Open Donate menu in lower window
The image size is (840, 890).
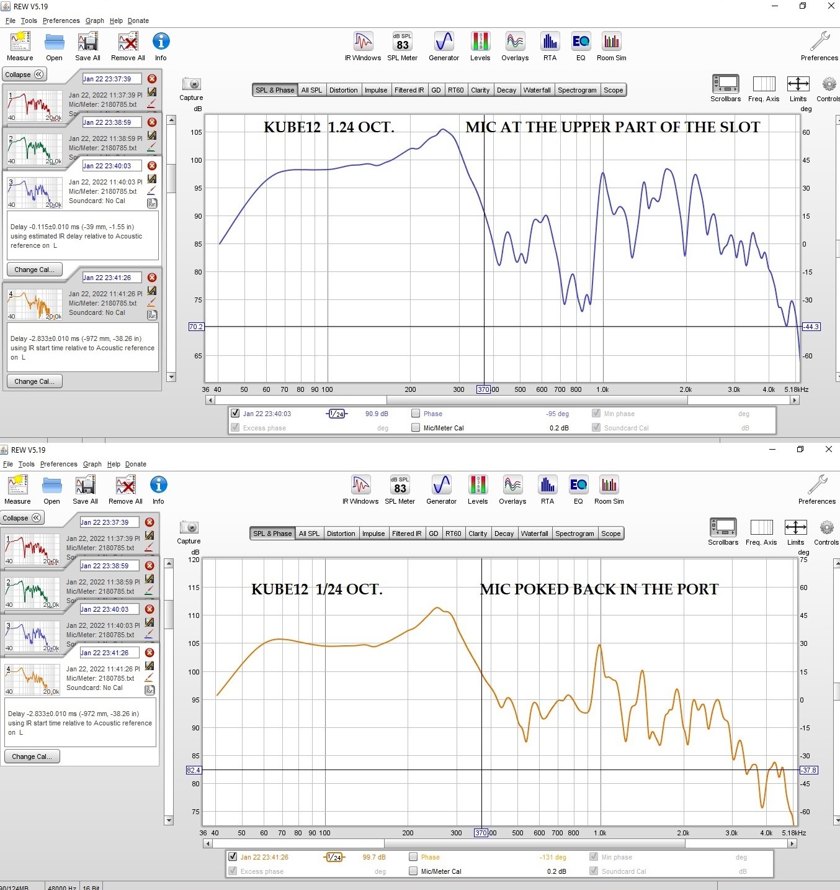coord(136,464)
